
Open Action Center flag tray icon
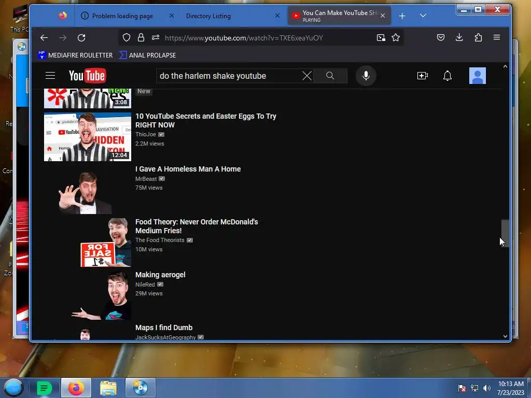[462, 388]
